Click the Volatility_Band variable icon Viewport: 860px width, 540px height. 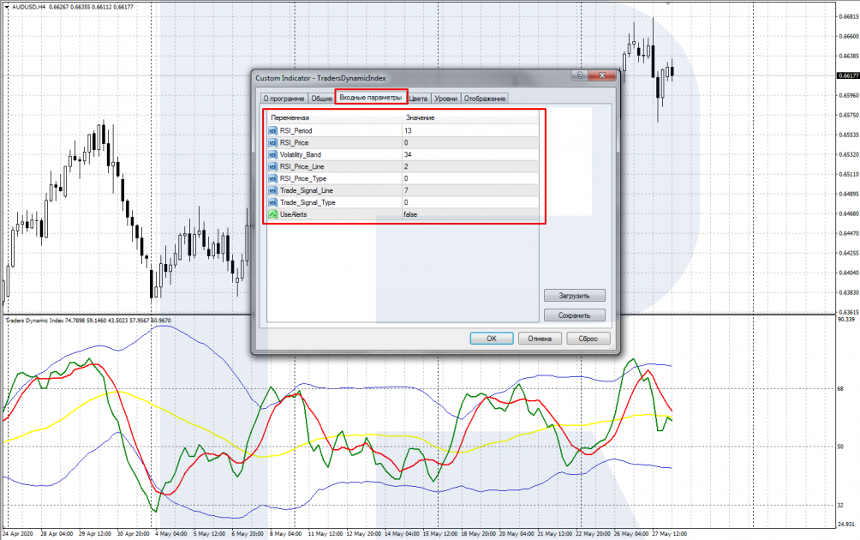click(x=272, y=154)
